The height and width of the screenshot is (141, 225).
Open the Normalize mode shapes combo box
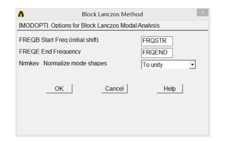point(168,65)
